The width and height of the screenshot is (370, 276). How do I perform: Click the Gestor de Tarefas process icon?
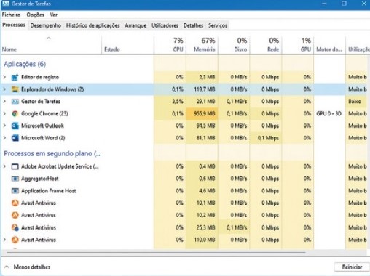(15, 102)
